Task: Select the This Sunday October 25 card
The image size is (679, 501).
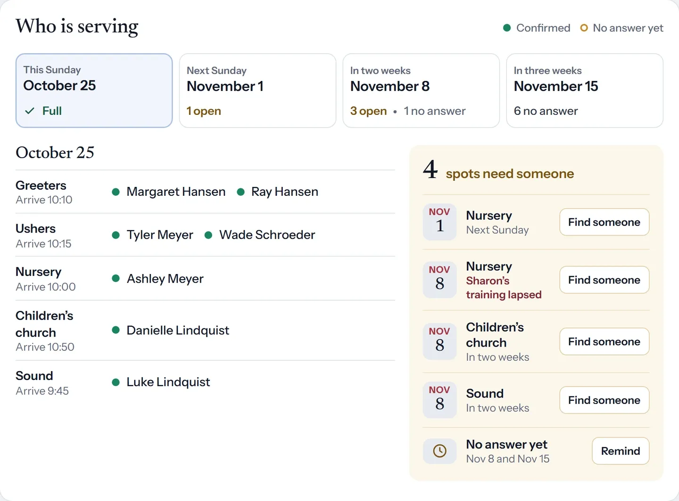Action: 94,90
